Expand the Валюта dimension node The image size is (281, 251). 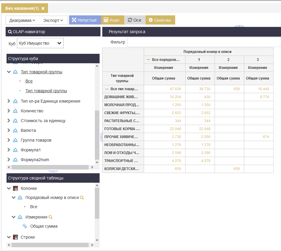(9, 130)
